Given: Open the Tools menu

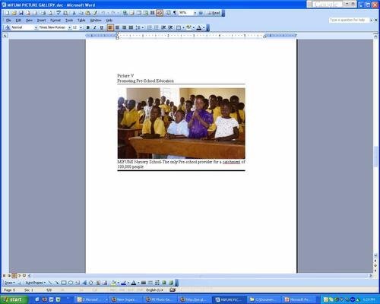Looking at the screenshot, I should [x=69, y=21].
